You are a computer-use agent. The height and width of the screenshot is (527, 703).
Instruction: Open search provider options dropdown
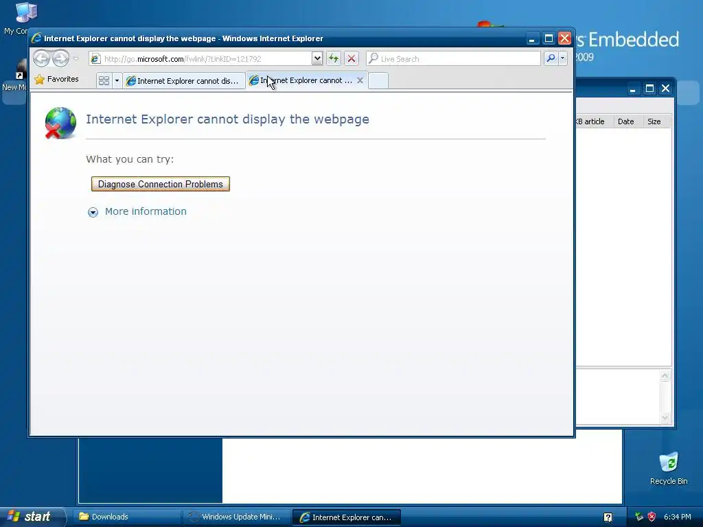click(x=563, y=58)
